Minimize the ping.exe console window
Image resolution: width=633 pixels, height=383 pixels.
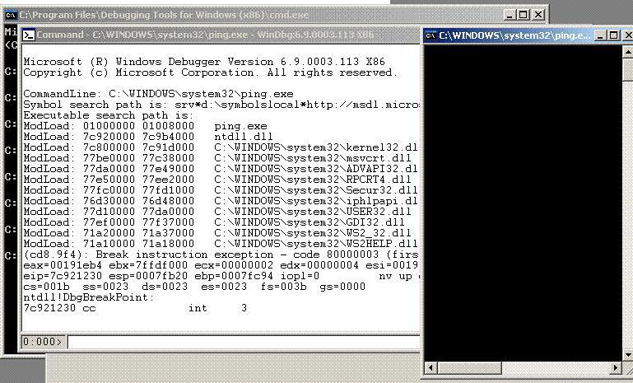[x=601, y=35]
